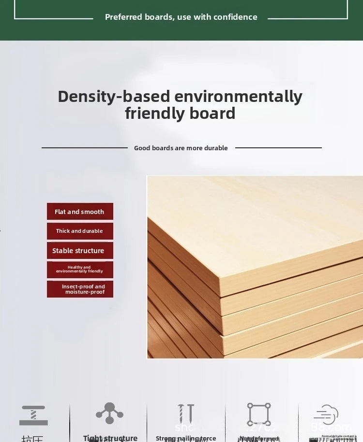
Task: Click the 'Not deformed' caption text
Action: pos(259,439)
